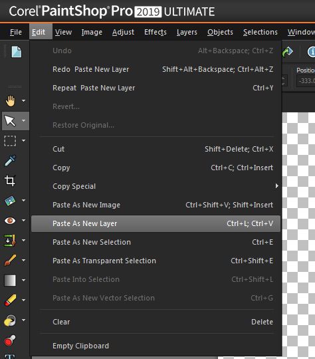Select the Paint Brush tool
This screenshot has width=315, height=359.
click(11, 261)
